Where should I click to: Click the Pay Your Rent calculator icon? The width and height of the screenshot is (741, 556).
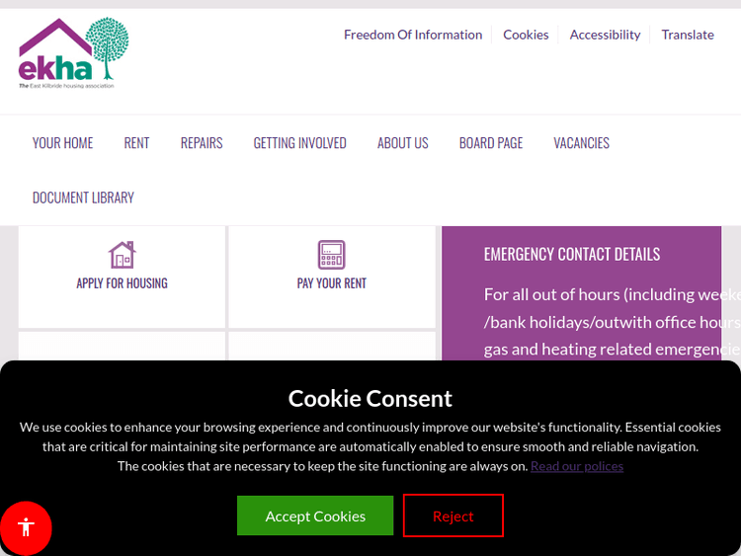[332, 255]
